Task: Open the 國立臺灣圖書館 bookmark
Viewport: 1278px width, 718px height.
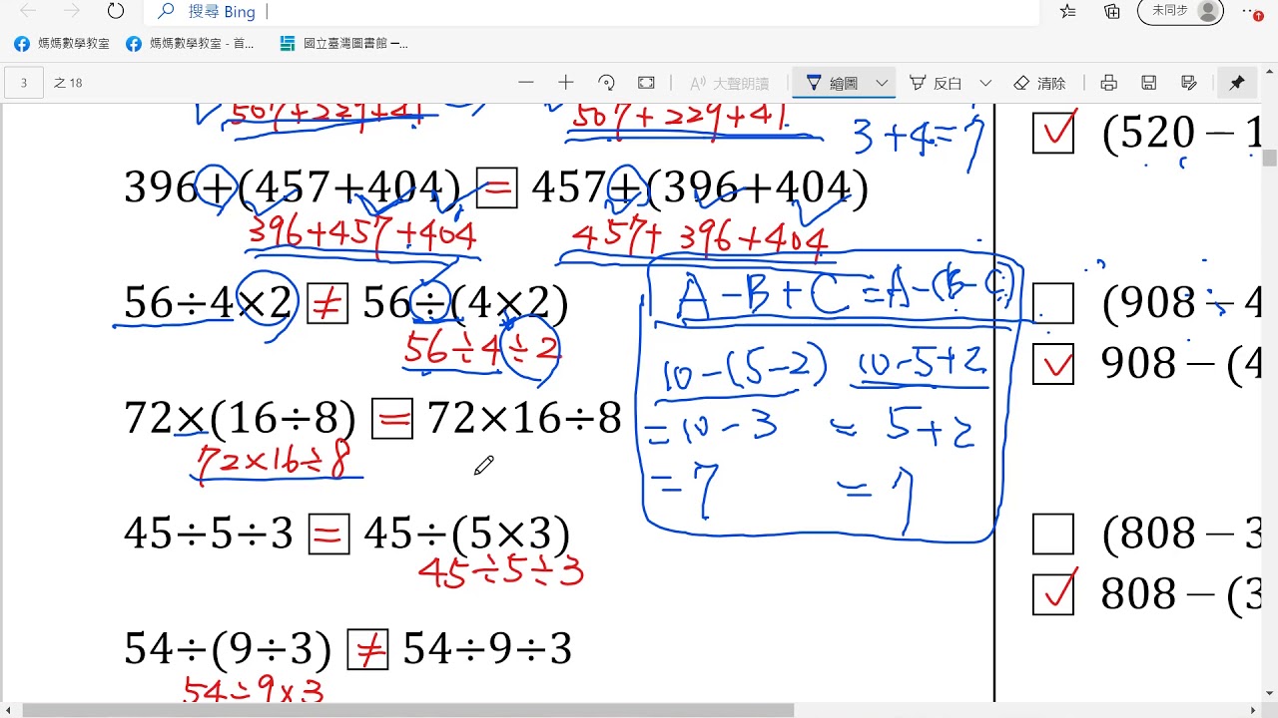Action: [x=344, y=44]
